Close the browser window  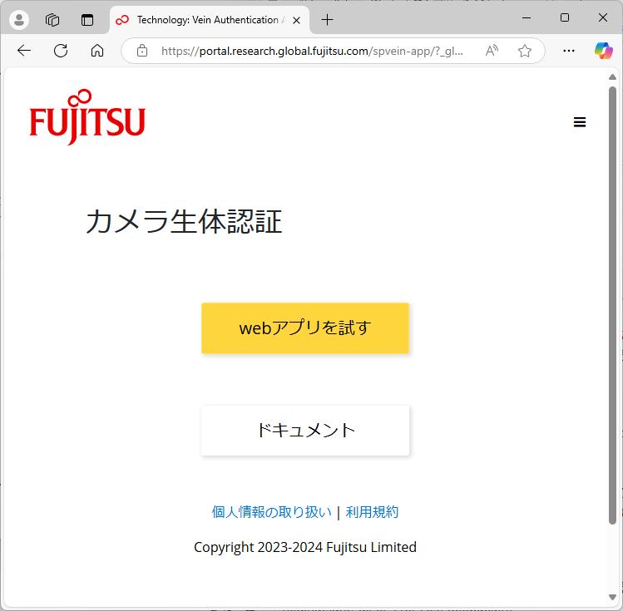coord(603,17)
